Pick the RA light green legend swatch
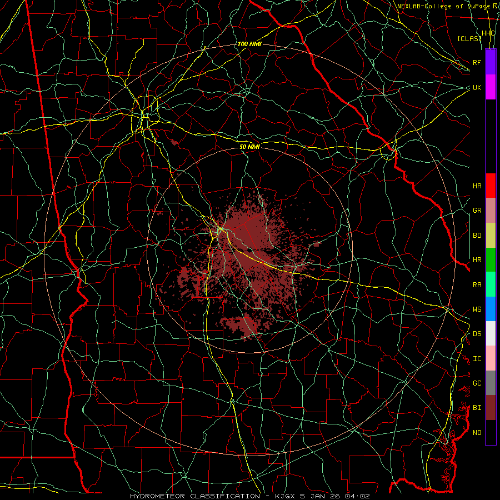 491,284
